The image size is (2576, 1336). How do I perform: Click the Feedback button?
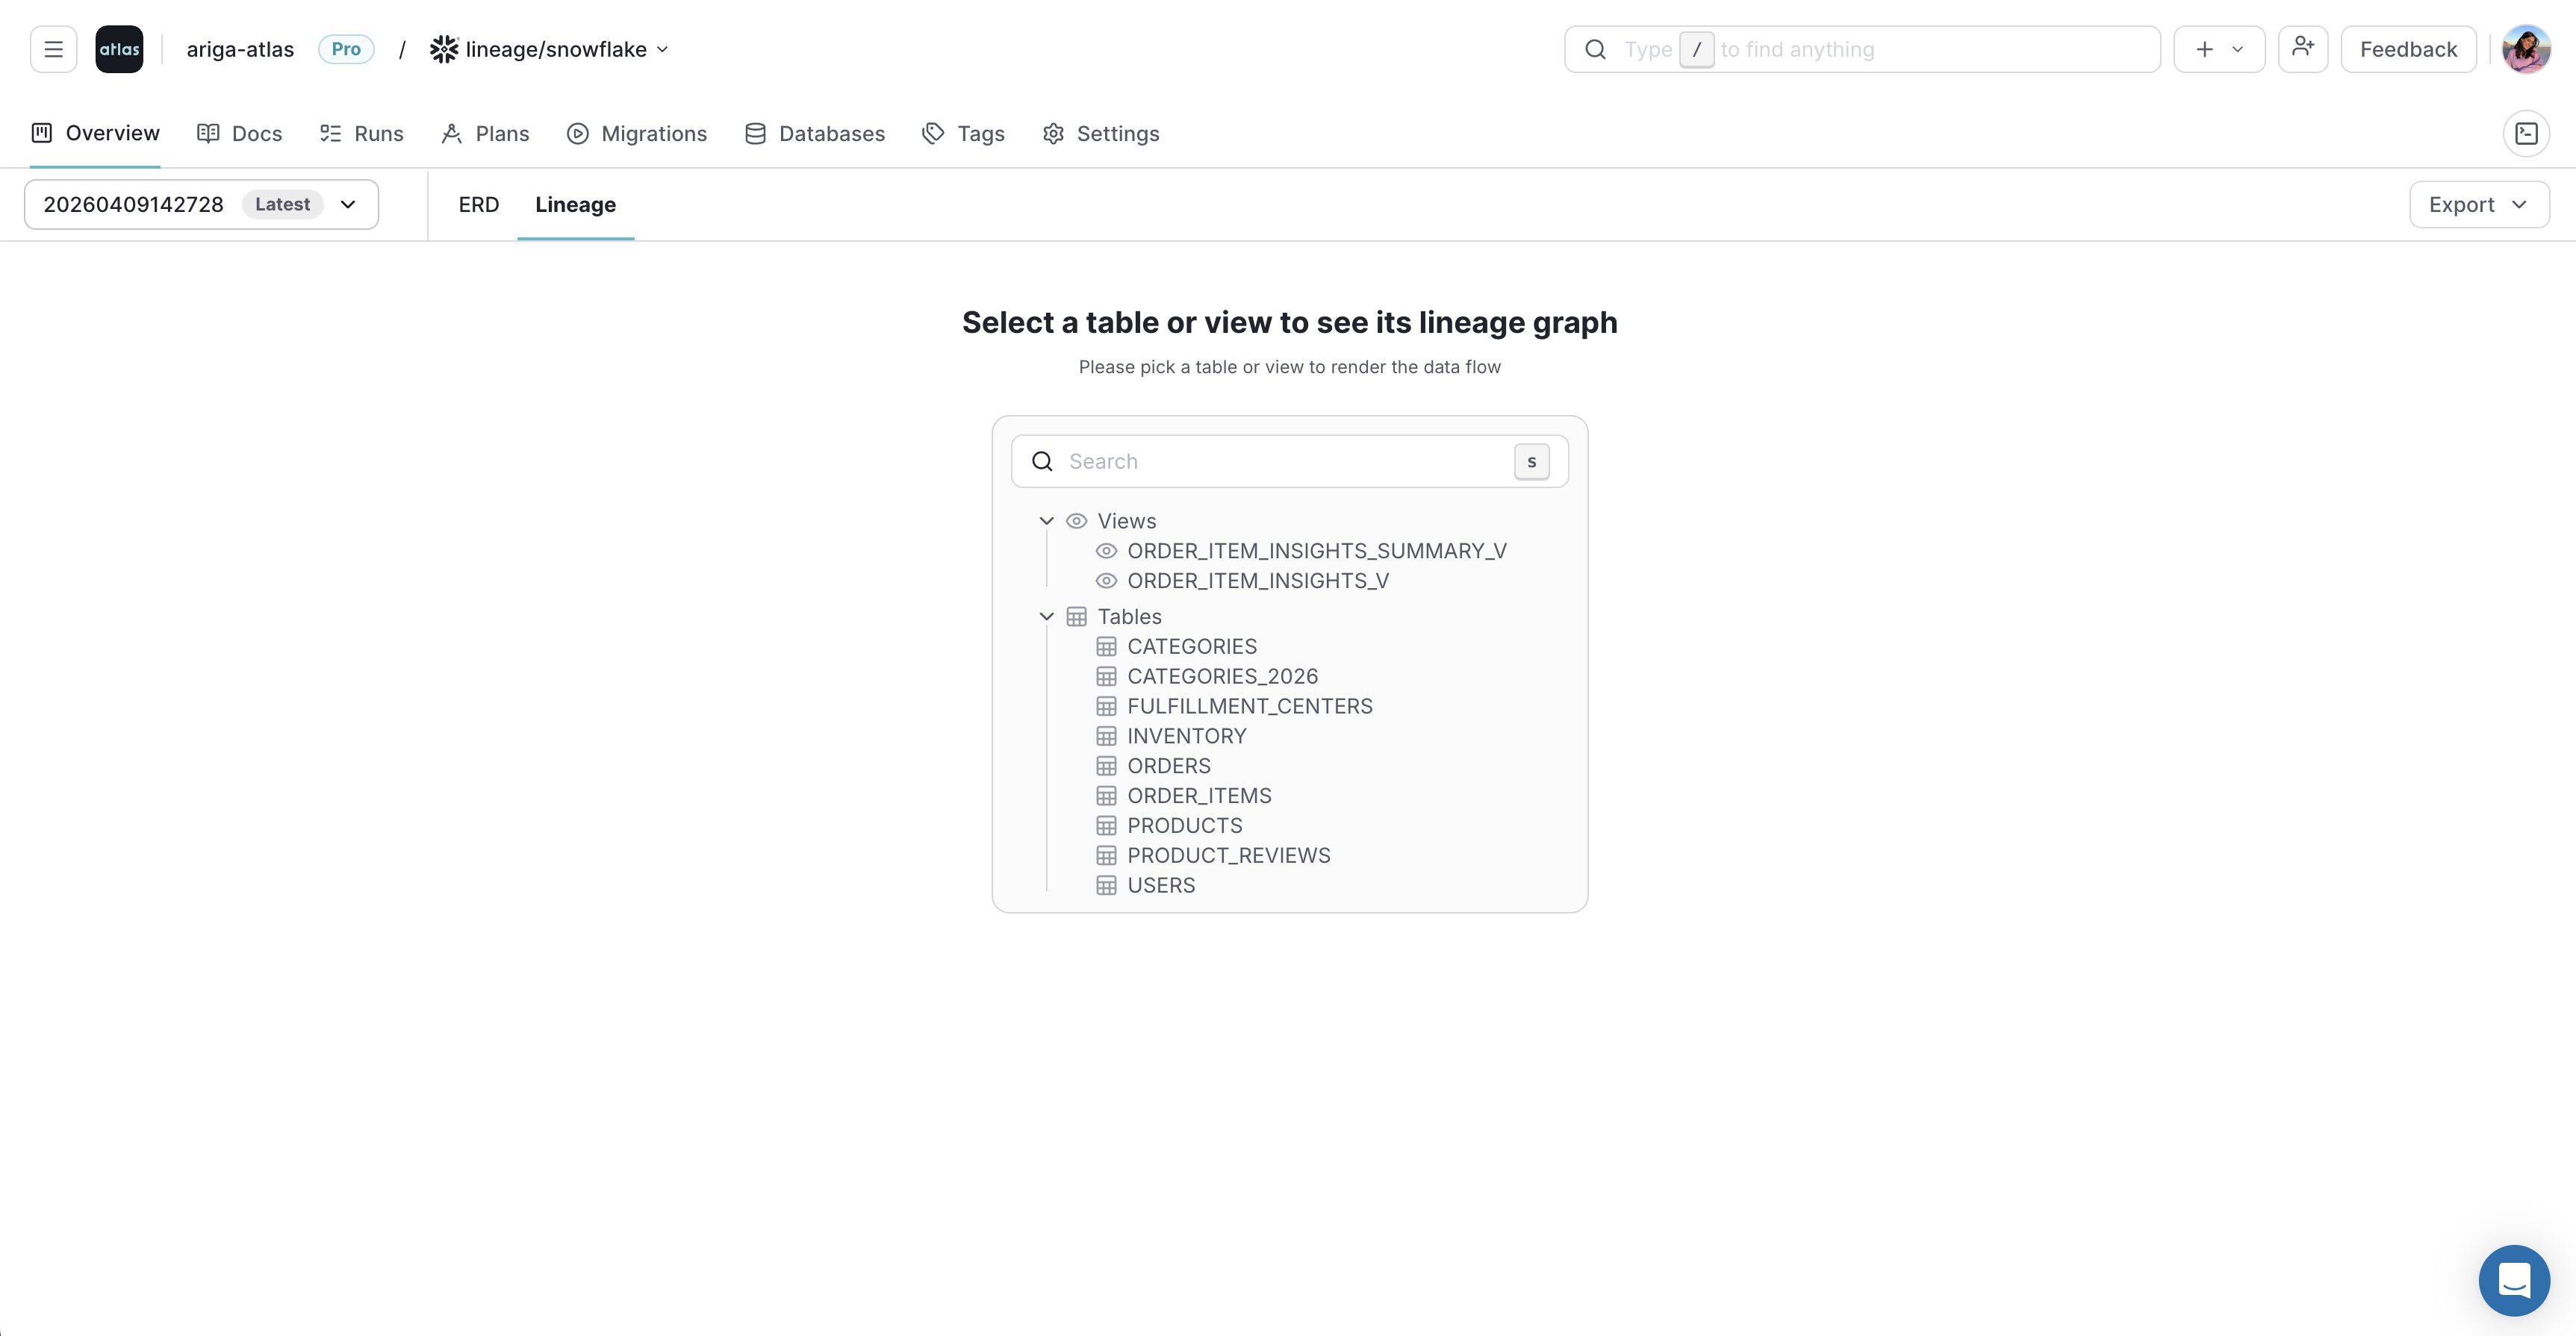pos(2407,48)
